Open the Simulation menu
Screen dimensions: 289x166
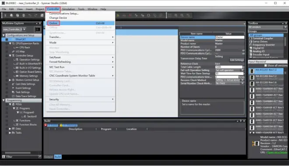[68, 9]
